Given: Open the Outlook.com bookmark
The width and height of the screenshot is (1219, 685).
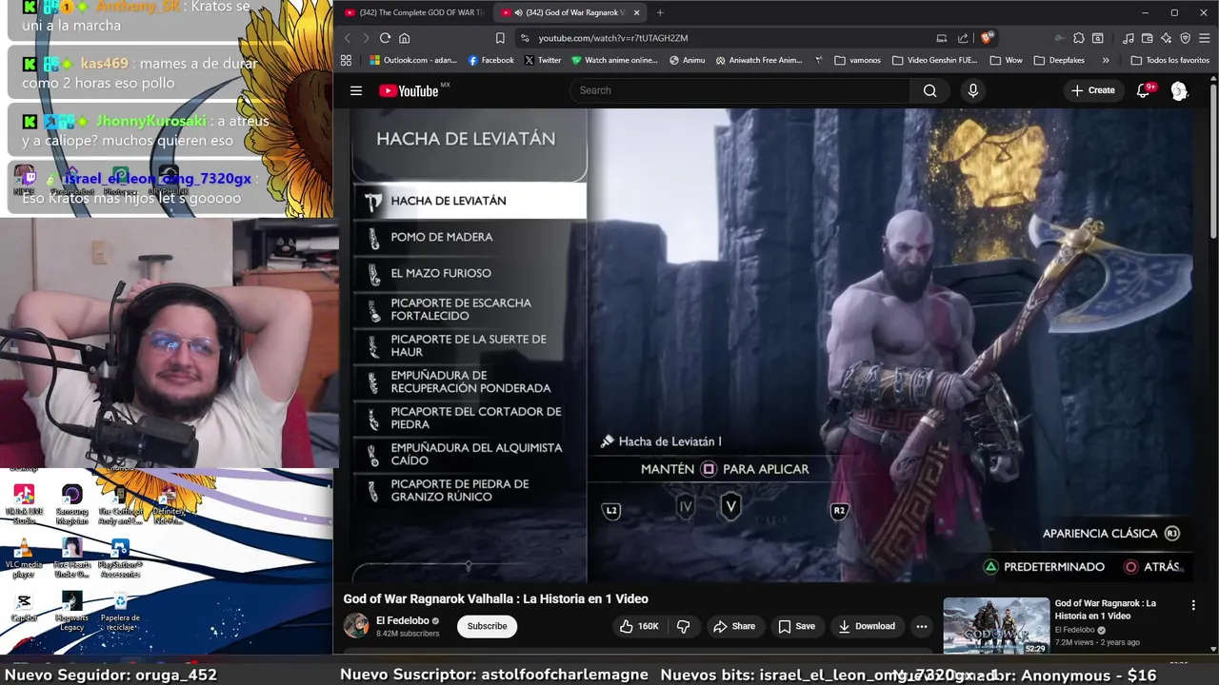Looking at the screenshot, I should coord(413,60).
